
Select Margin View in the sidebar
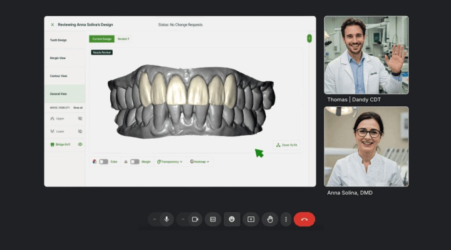pyautogui.click(x=65, y=58)
